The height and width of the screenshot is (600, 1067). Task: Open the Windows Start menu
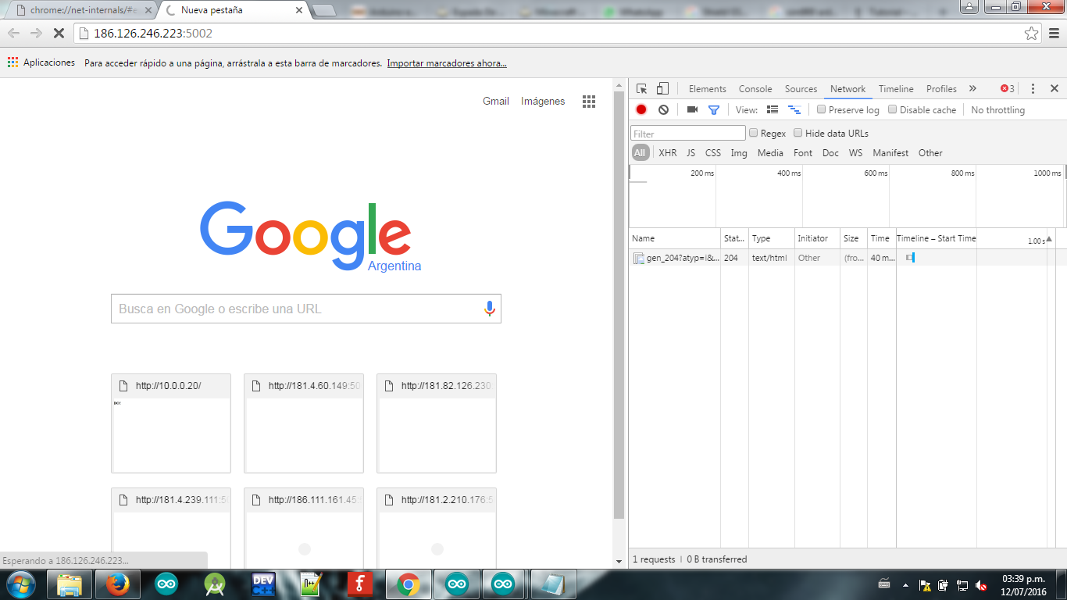[x=20, y=584]
